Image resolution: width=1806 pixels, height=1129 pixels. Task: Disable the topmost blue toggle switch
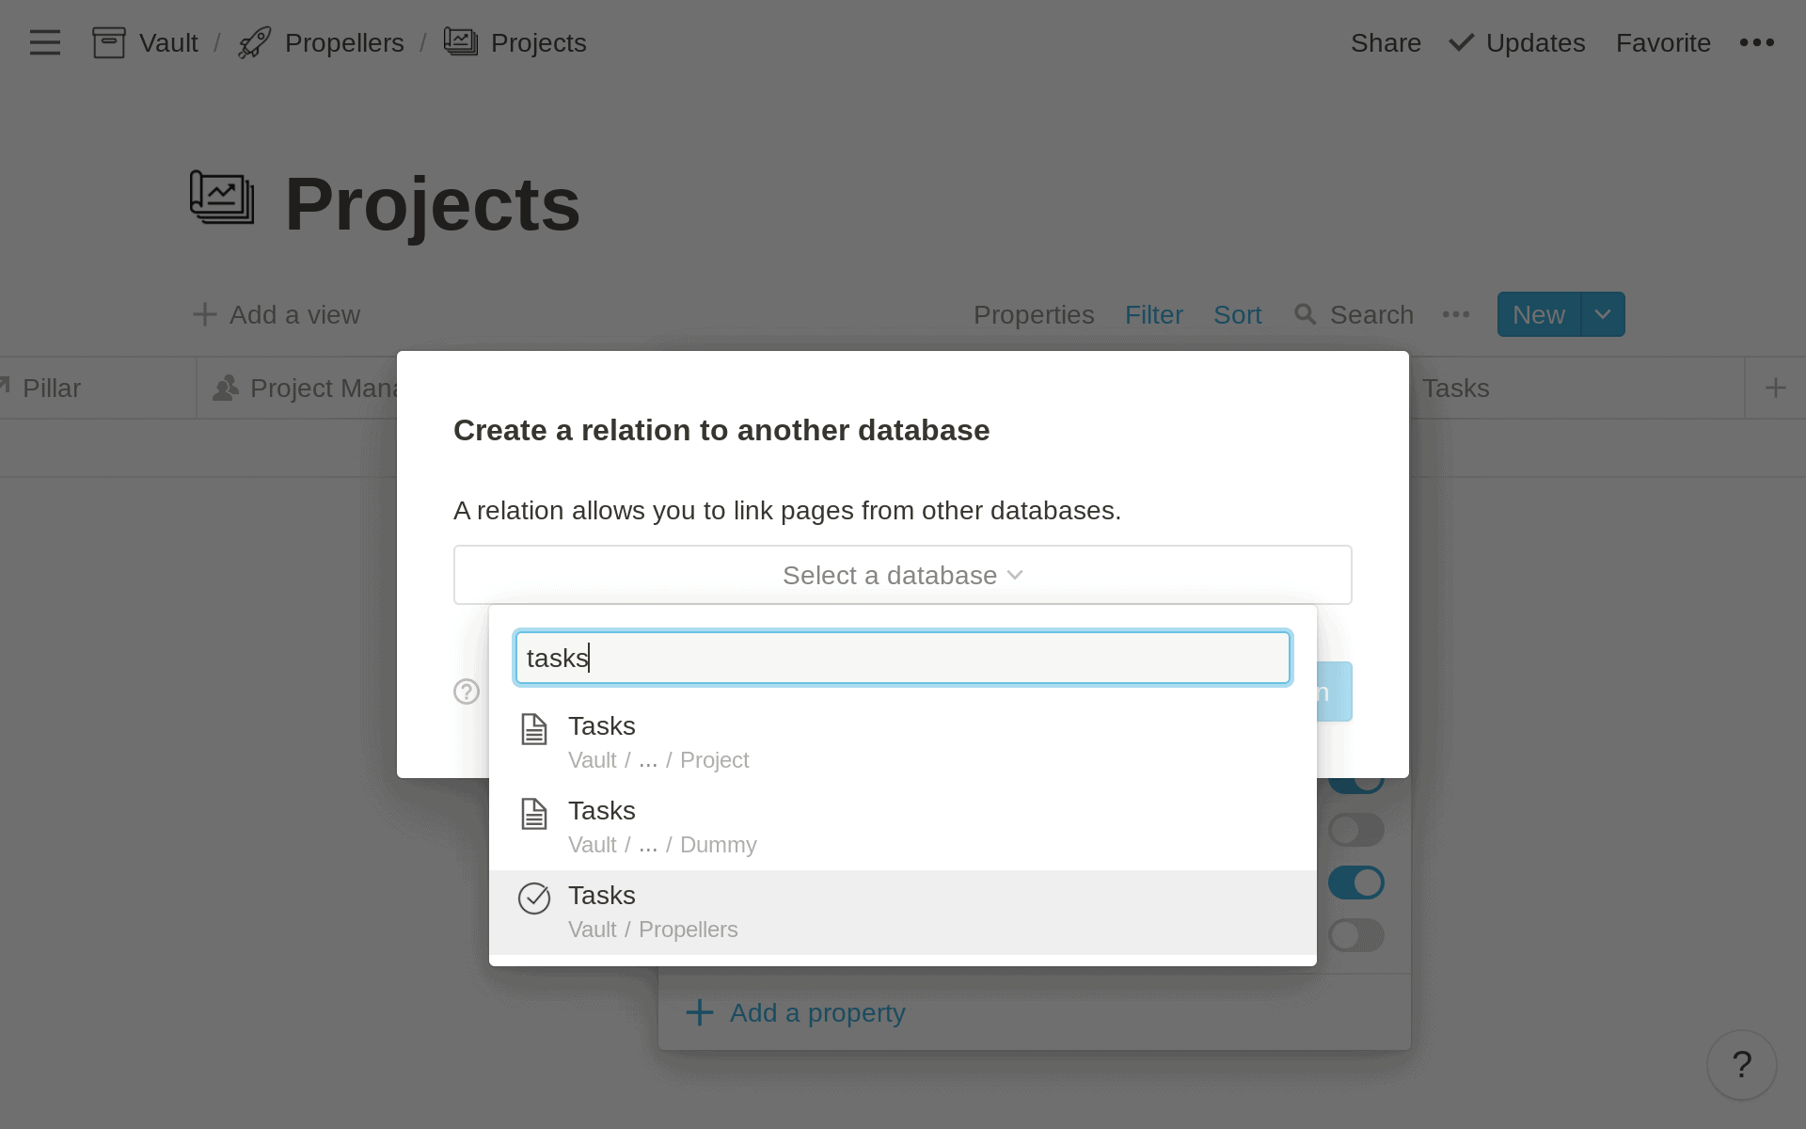coord(1356,776)
